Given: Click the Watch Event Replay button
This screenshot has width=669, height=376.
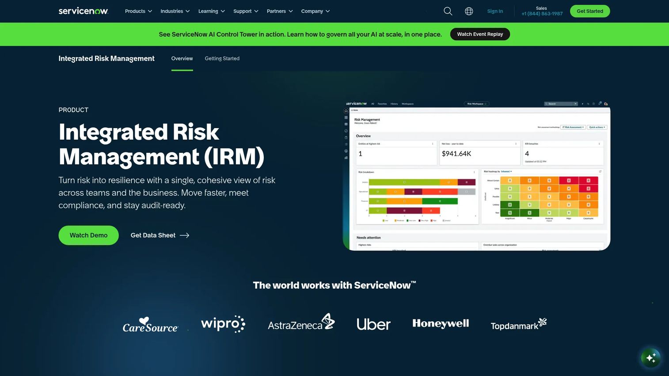Looking at the screenshot, I should pyautogui.click(x=480, y=34).
